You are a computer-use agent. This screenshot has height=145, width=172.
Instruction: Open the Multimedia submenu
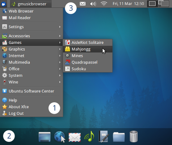32,62
